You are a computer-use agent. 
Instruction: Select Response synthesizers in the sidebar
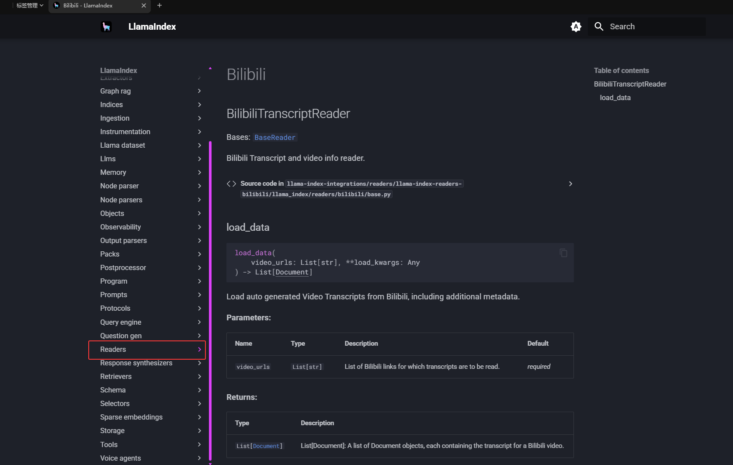[136, 363]
